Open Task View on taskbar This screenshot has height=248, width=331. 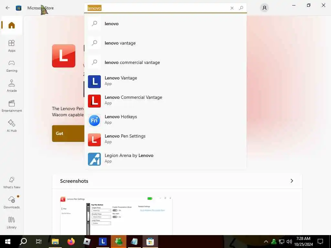(39, 242)
